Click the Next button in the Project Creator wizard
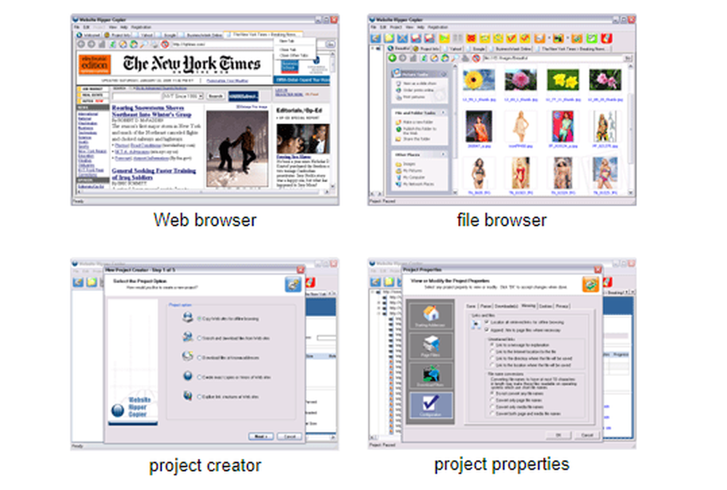This screenshot has width=727, height=490. pyautogui.click(x=260, y=436)
